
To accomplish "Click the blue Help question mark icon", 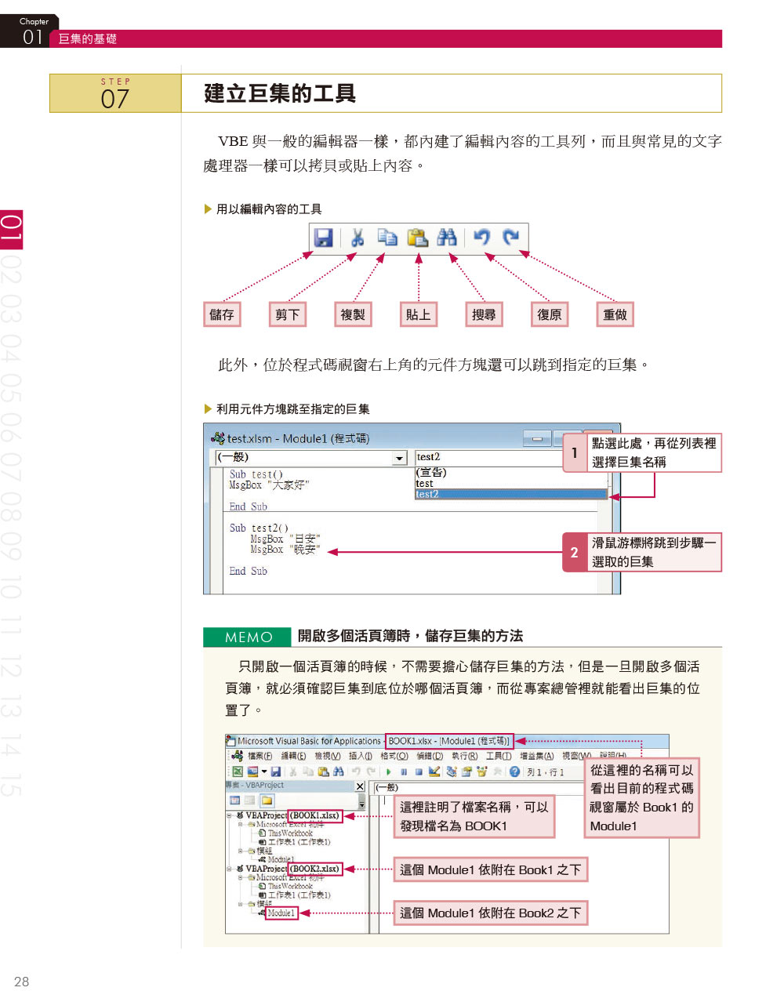I will (x=514, y=771).
